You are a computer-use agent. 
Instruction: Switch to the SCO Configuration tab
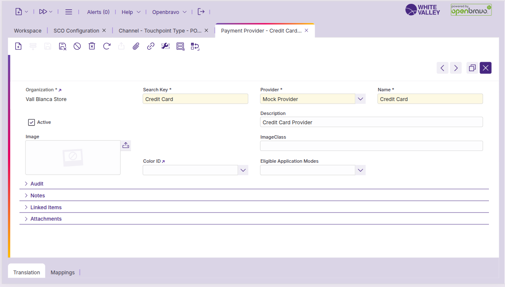click(76, 31)
